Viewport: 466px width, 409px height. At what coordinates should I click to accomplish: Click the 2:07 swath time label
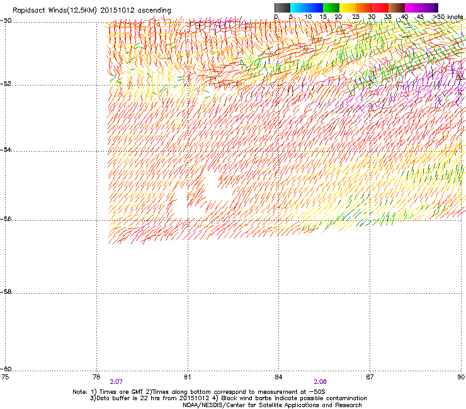(x=116, y=382)
